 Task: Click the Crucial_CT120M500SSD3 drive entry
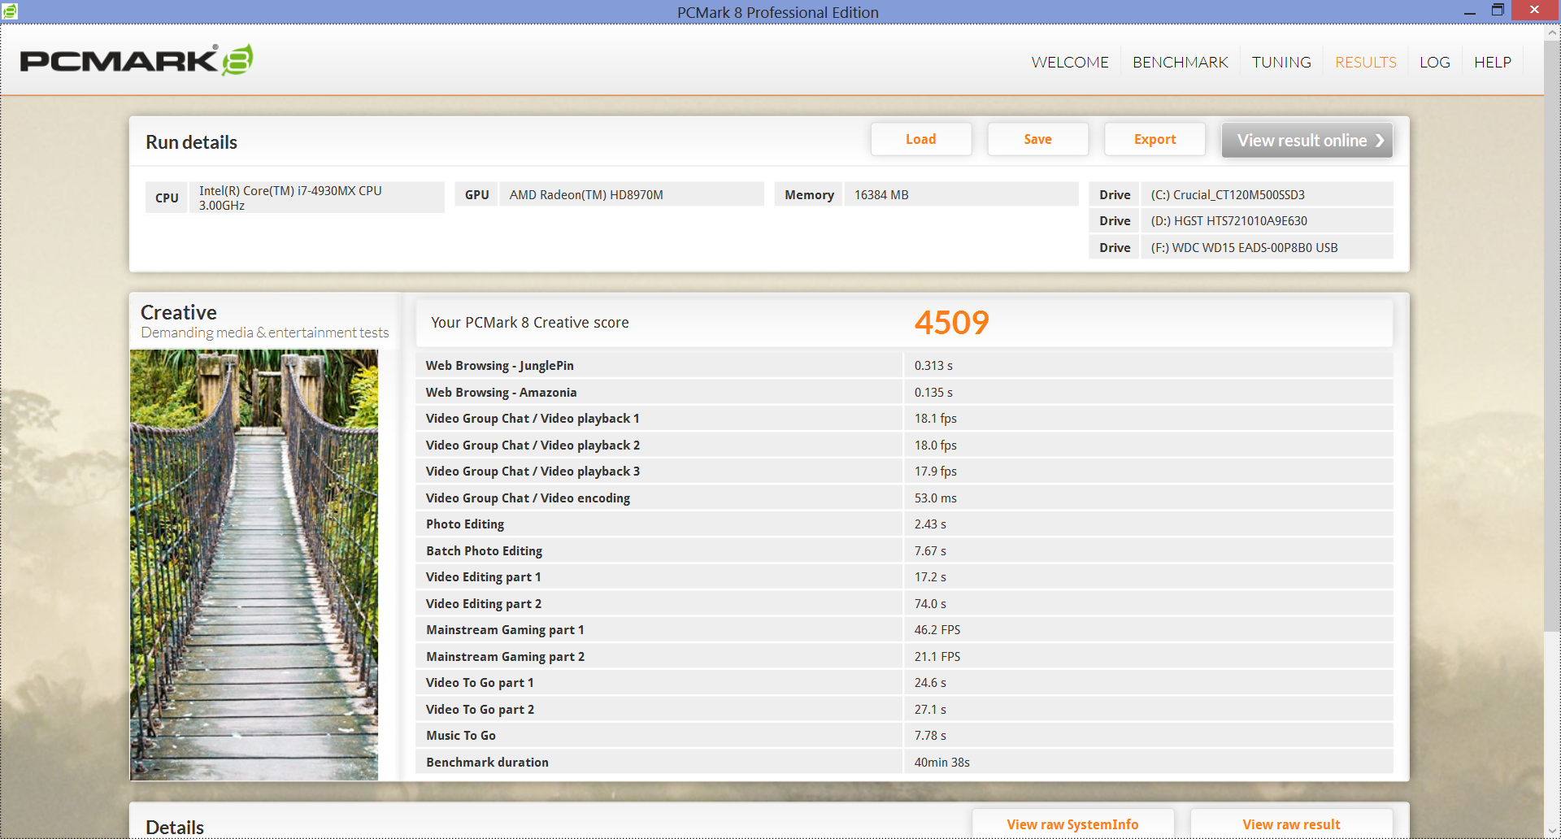pyautogui.click(x=1228, y=194)
